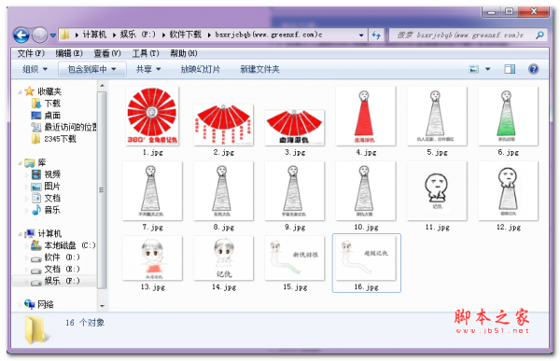Viewport: 560px width, 361px height.
Task: Start 放映幻灯片 slideshow
Action: click(201, 69)
